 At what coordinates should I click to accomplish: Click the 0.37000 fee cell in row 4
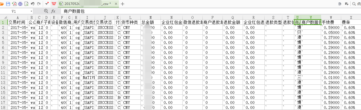tap(331, 37)
